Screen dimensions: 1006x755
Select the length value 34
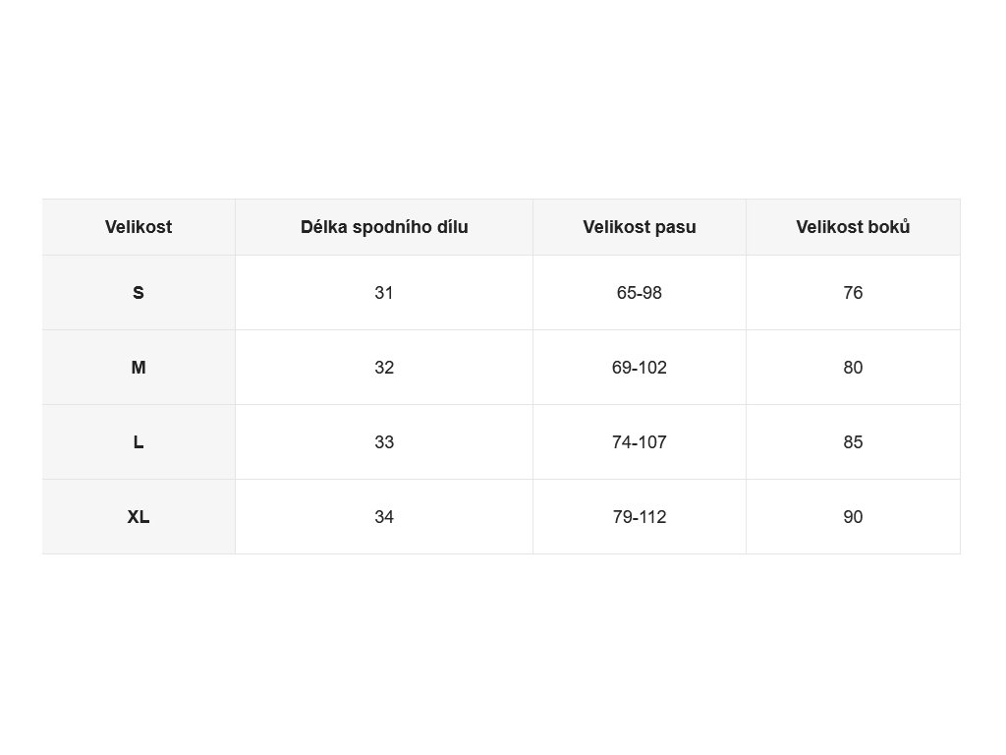pos(384,517)
